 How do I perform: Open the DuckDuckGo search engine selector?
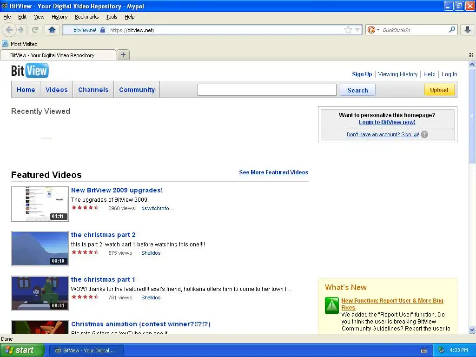coord(373,30)
